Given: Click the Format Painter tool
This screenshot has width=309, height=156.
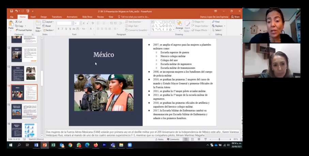Looking at the screenshot, I should click(24, 30).
